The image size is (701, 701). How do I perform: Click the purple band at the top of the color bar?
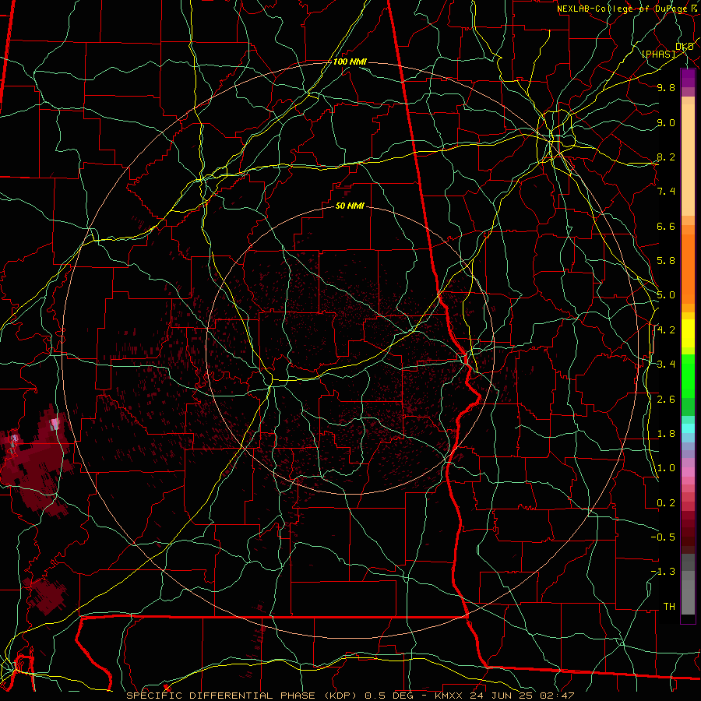(x=688, y=78)
